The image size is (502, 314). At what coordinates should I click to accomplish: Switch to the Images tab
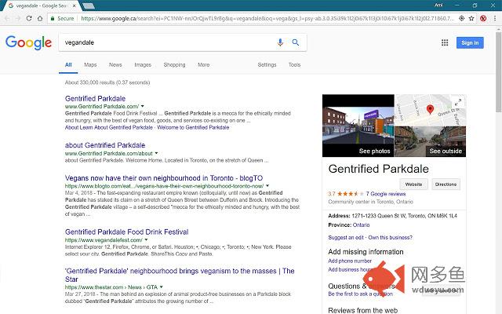click(143, 64)
